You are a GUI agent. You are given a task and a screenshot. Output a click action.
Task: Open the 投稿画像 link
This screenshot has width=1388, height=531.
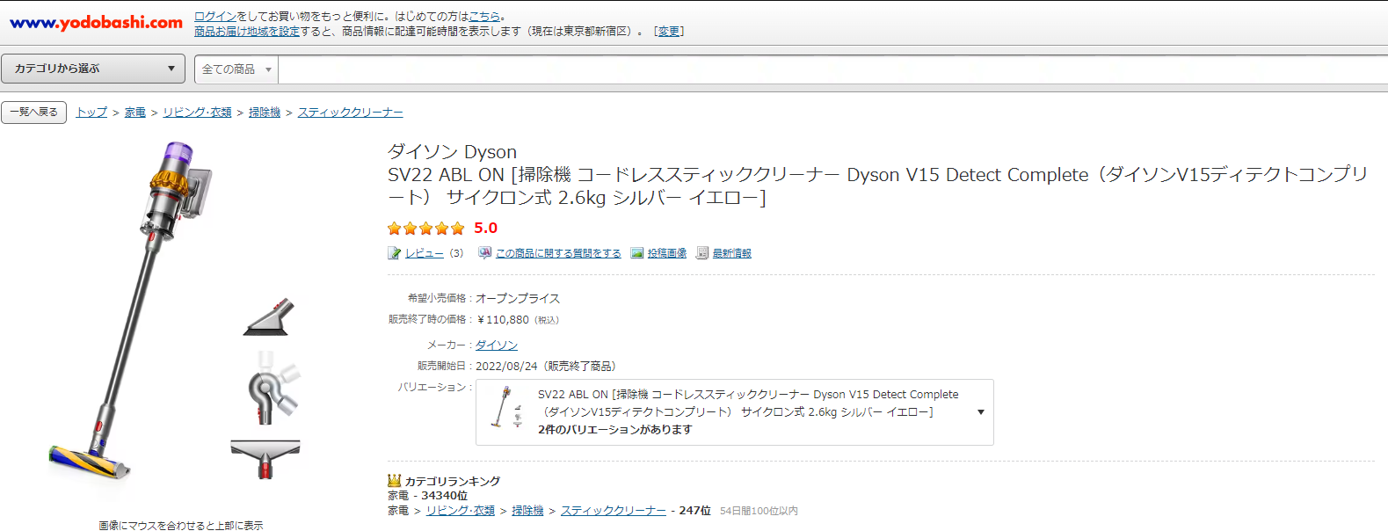(x=667, y=253)
